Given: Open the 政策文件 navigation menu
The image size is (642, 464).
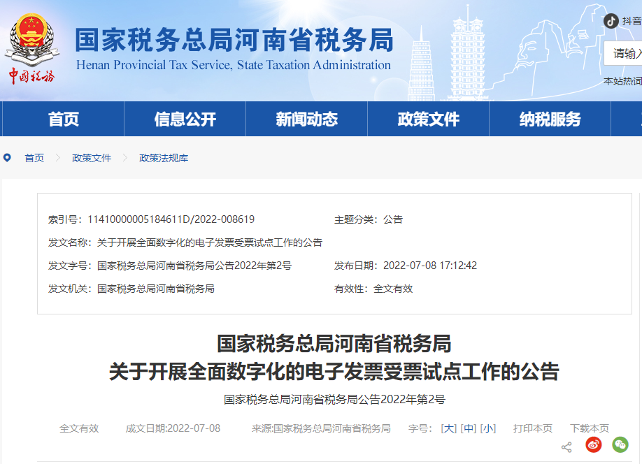Looking at the screenshot, I should click(427, 119).
